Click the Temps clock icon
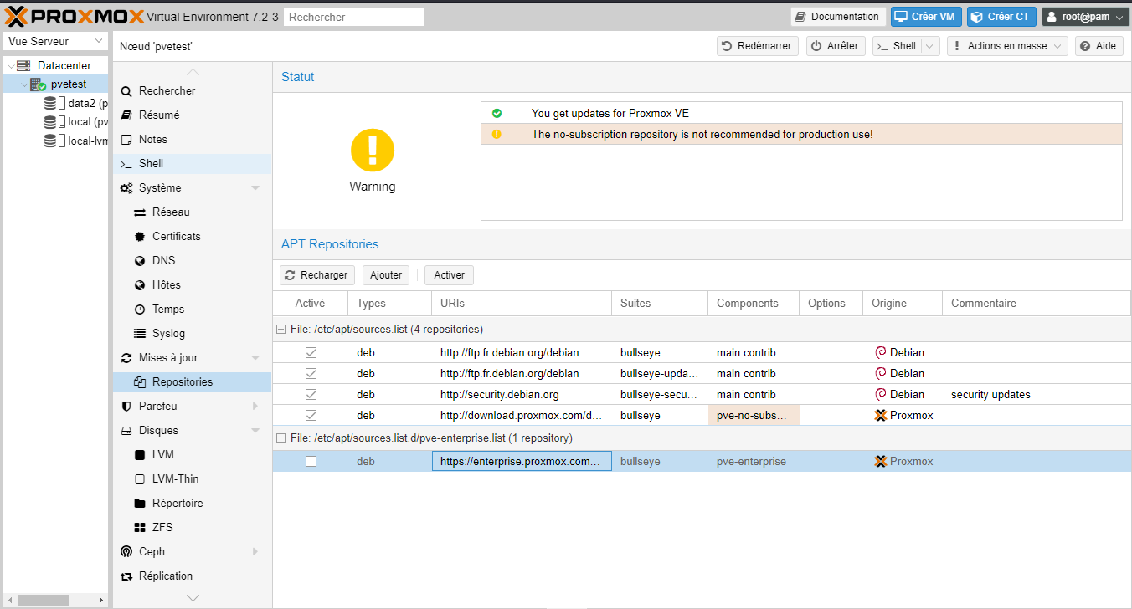The height and width of the screenshot is (609, 1132). 140,310
